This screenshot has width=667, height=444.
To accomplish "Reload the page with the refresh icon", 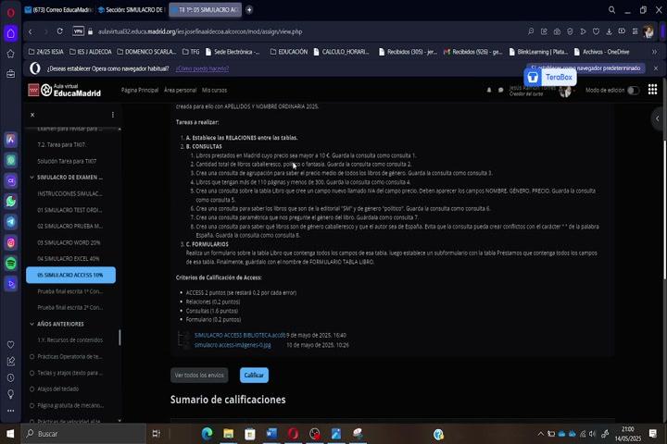I will 60,31.
